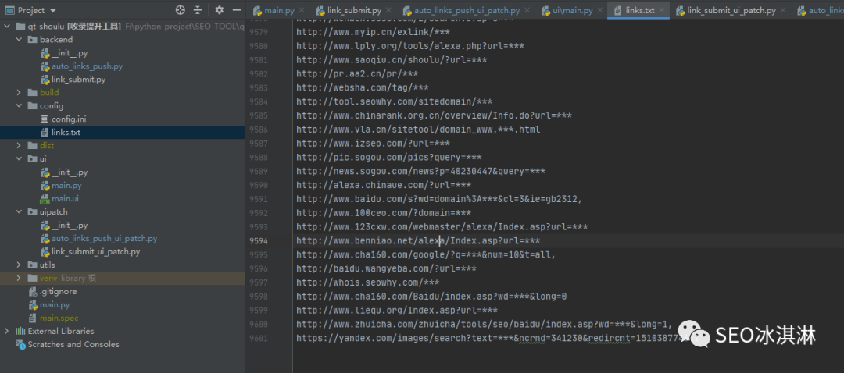Expand the utils folder
The height and width of the screenshot is (373, 844).
(x=19, y=265)
